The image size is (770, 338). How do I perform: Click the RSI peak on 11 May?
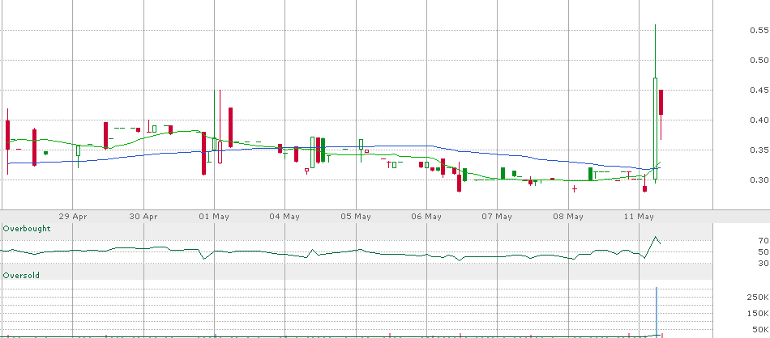(655, 237)
